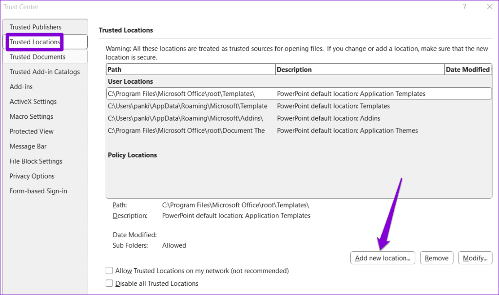Select the Trusted Locations tab
The width and height of the screenshot is (499, 295).
click(35, 42)
